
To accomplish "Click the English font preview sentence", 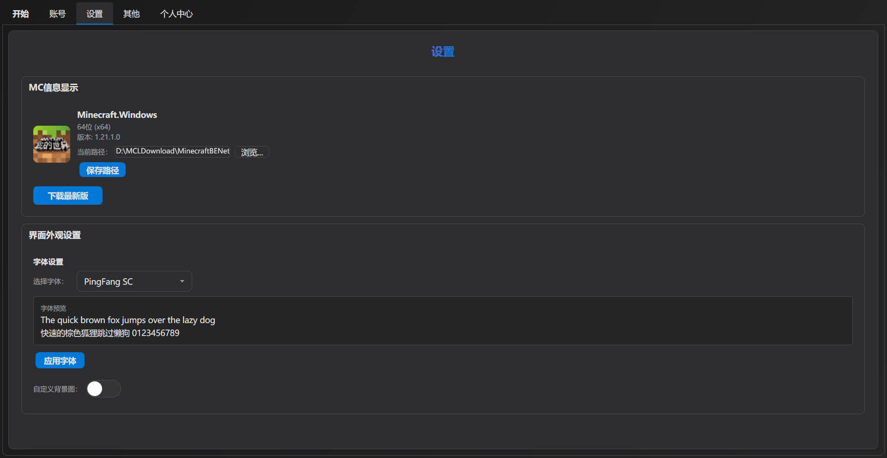I will click(128, 320).
